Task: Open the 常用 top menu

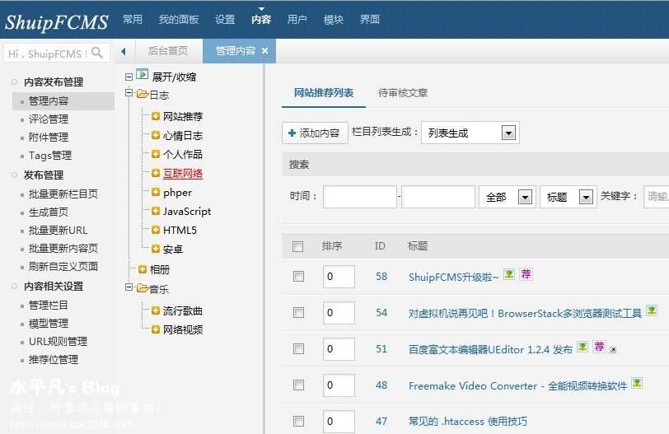Action: point(133,19)
